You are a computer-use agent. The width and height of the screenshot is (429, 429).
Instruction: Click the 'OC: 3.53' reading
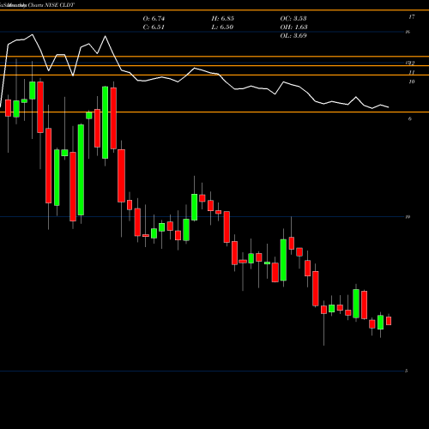click(x=293, y=19)
